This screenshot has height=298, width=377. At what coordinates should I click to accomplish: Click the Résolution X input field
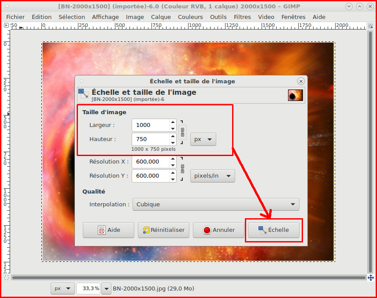[x=151, y=162]
